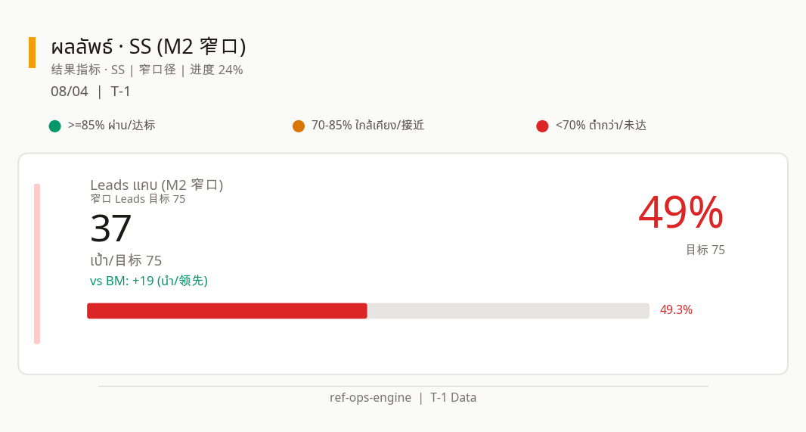Click the large Leads value 37
This screenshot has width=806, height=432.
click(x=111, y=228)
